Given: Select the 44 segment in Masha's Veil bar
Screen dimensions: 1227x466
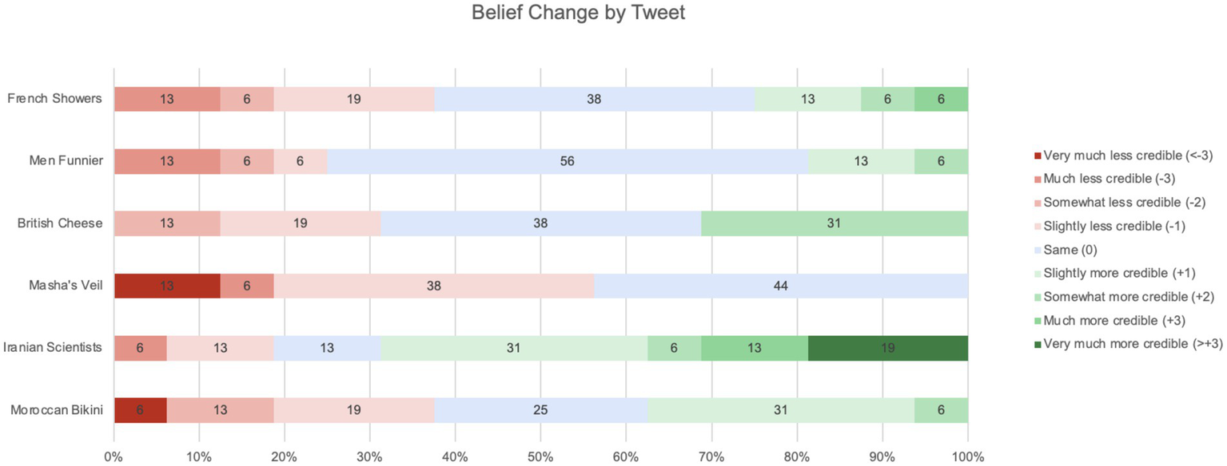Looking at the screenshot, I should [x=781, y=286].
